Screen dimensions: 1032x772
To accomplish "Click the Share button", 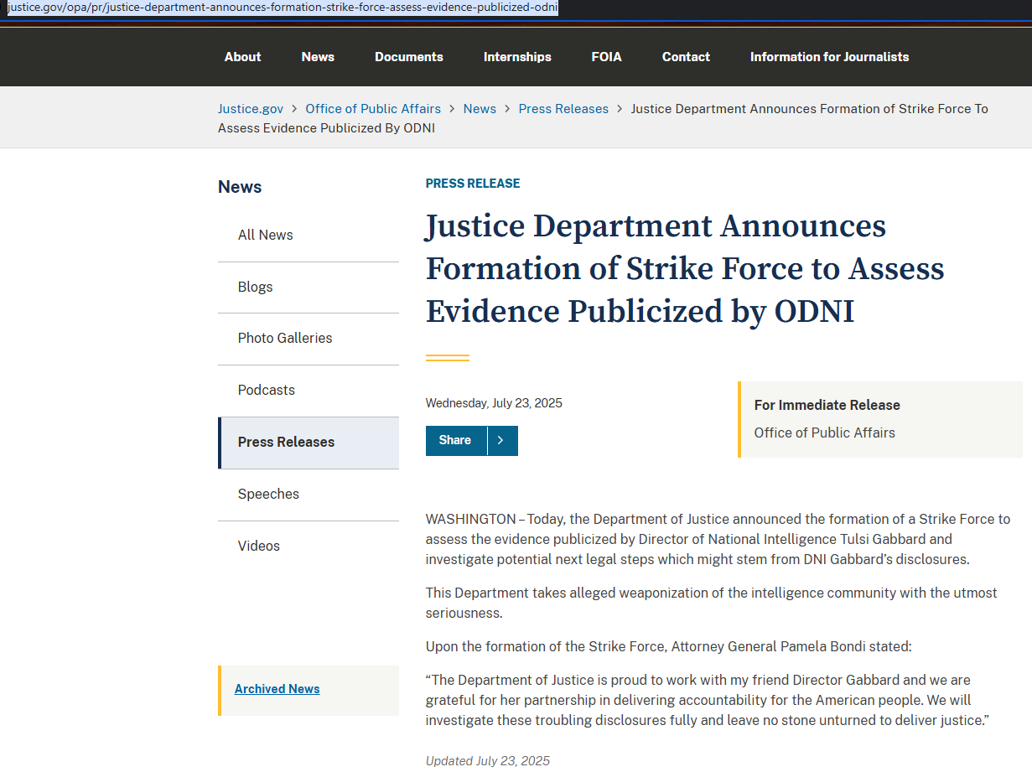I will click(455, 441).
